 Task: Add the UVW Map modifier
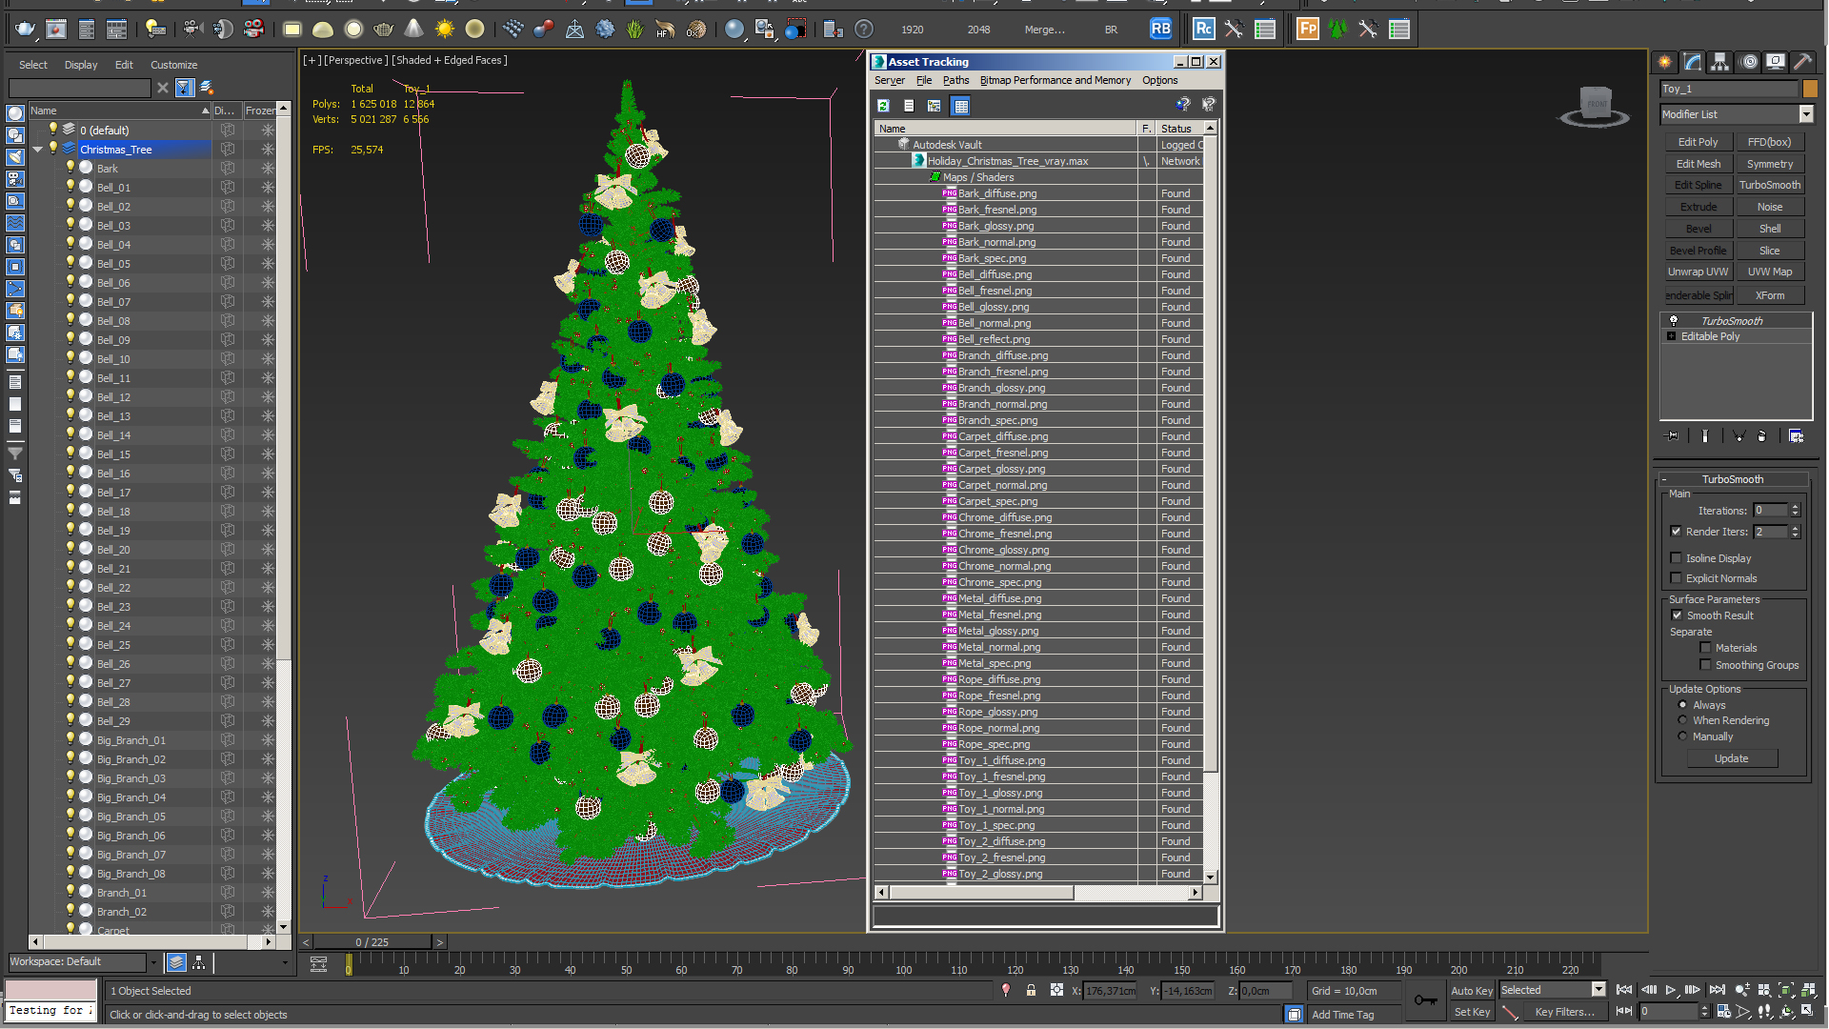pos(1769,272)
